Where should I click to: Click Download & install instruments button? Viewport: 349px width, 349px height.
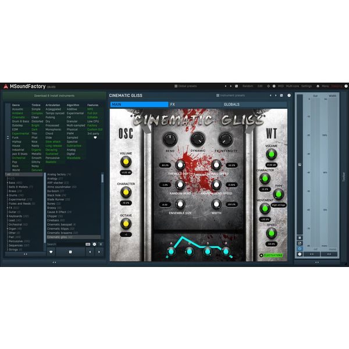(x=54, y=96)
